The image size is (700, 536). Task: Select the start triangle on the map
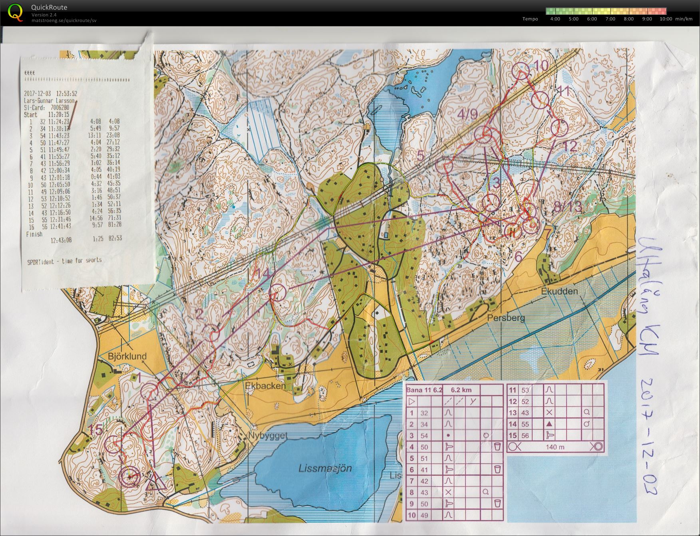pos(156,481)
